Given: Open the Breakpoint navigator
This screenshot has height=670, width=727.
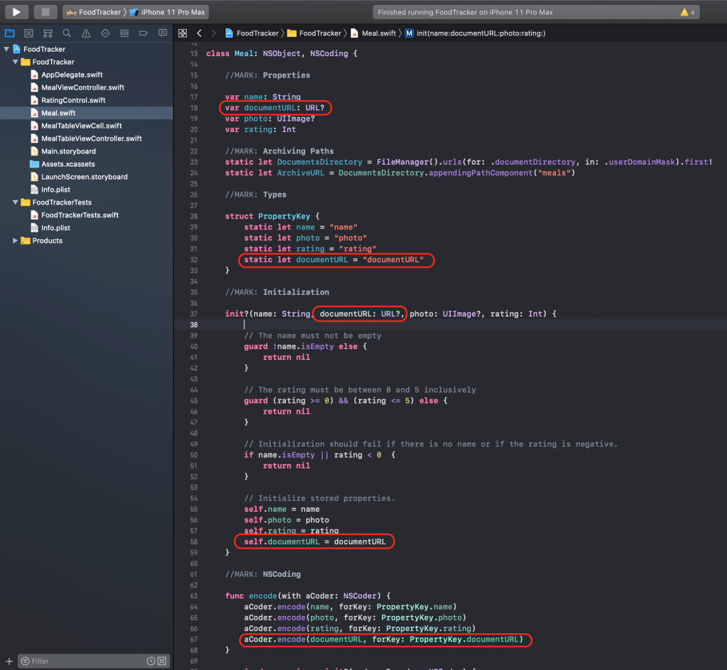Looking at the screenshot, I should click(x=143, y=33).
